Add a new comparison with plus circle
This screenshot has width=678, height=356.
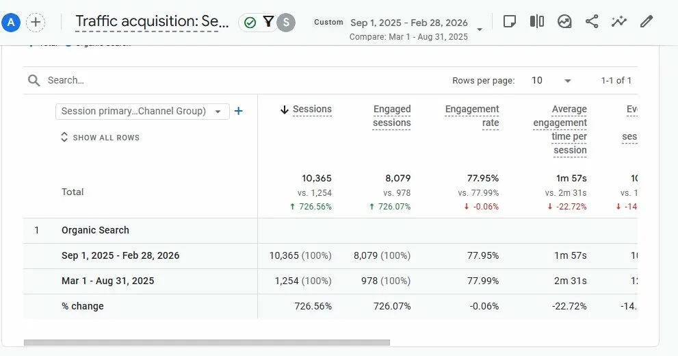pos(36,23)
